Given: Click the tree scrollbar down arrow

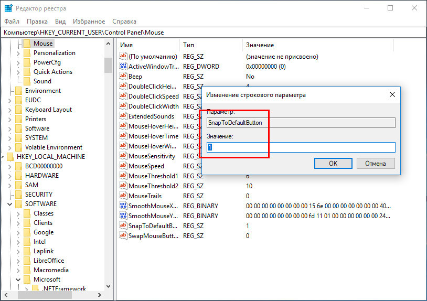Looking at the screenshot, I should (x=108, y=286).
